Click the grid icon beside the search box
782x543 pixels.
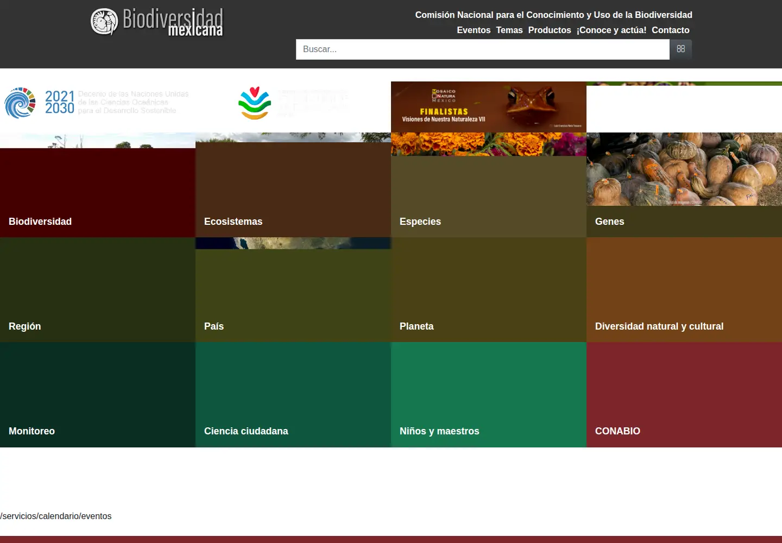pyautogui.click(x=681, y=49)
